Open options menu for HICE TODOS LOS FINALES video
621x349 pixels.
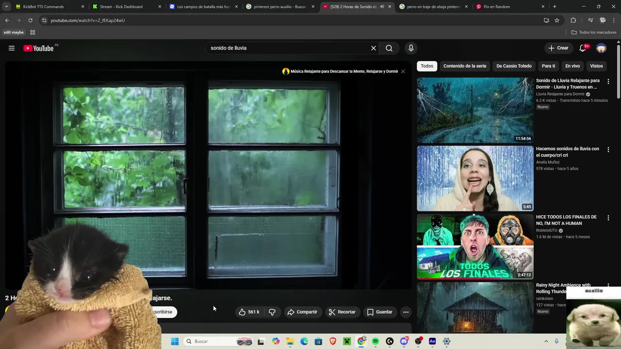[x=608, y=218]
